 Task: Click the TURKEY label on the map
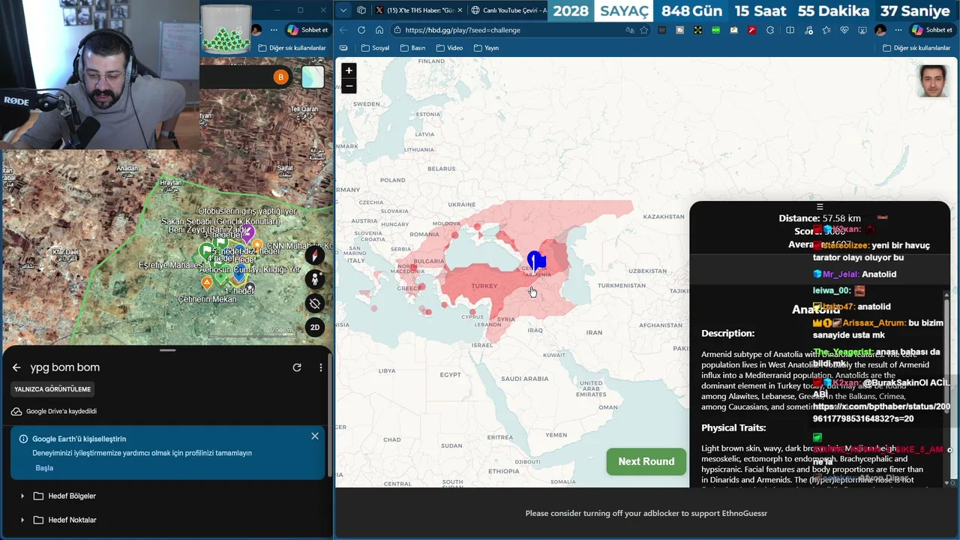(x=484, y=286)
